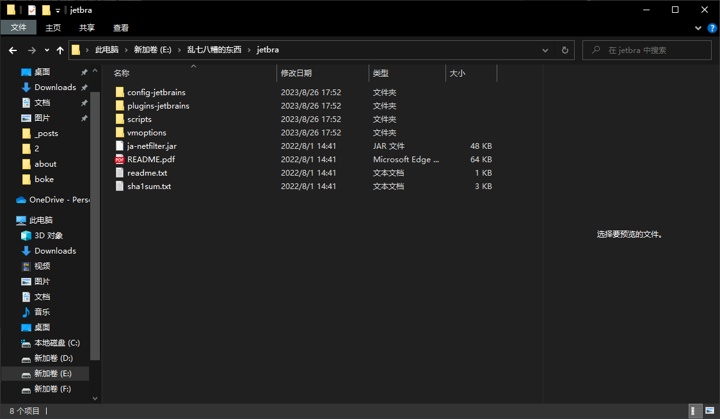Select the README.pdf file icon
This screenshot has width=720, height=419.
(x=120, y=160)
